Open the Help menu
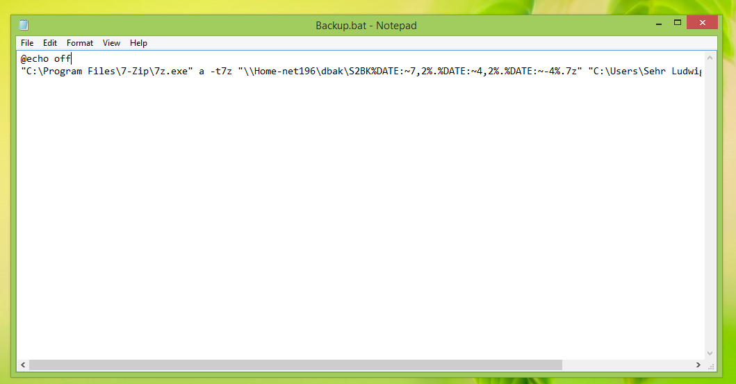 click(x=138, y=43)
